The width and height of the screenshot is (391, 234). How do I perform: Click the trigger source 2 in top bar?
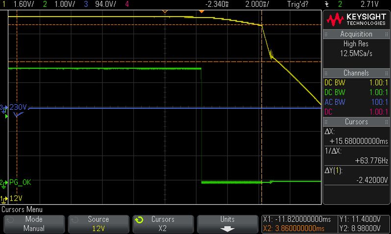coord(340,4)
